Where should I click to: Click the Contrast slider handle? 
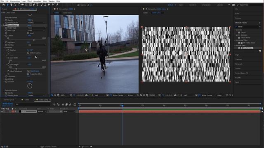(x=34, y=40)
